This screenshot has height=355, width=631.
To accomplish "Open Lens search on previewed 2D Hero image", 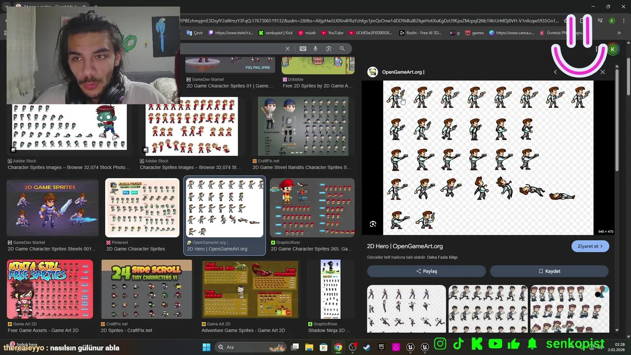I will (x=373, y=224).
